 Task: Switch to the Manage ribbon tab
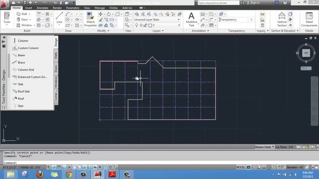tap(100, 8)
